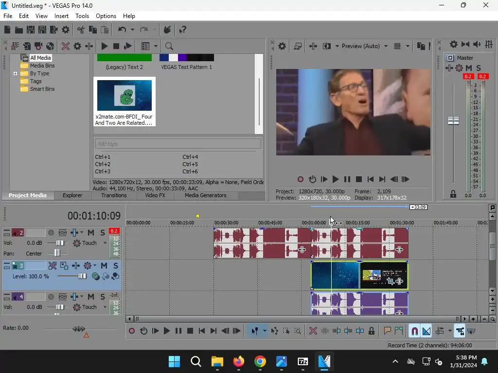Click Preview on External Monitor icon

[x=298, y=46]
